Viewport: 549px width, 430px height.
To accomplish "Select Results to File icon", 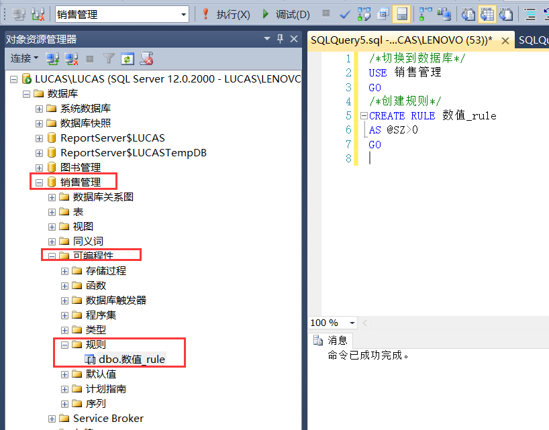I will coord(506,14).
